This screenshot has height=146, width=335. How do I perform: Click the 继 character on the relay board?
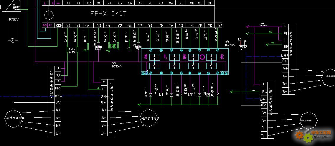tap(146, 57)
